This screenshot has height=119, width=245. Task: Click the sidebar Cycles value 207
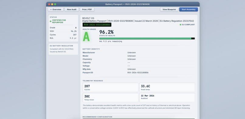pos(75,35)
